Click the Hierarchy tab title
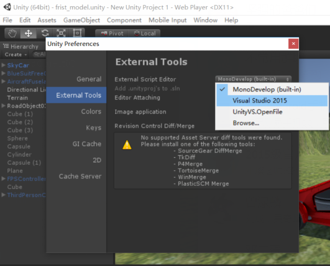The width and height of the screenshot is (330, 266). 24,46
